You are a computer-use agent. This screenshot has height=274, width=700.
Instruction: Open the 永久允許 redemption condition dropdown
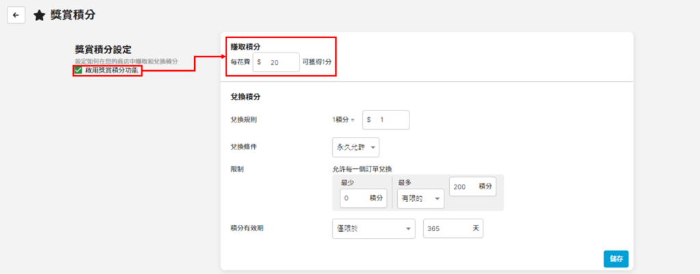click(x=355, y=147)
